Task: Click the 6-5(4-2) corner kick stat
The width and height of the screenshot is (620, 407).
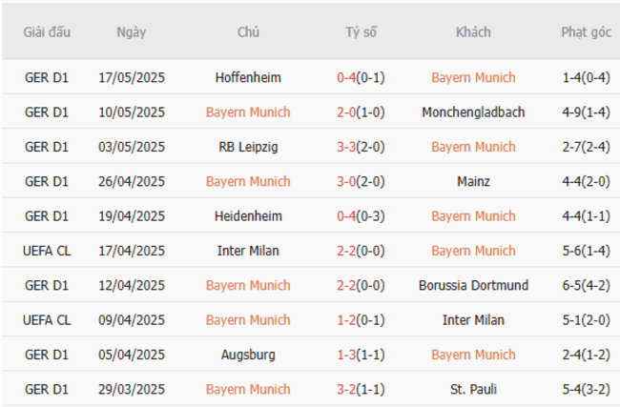Action: (586, 285)
